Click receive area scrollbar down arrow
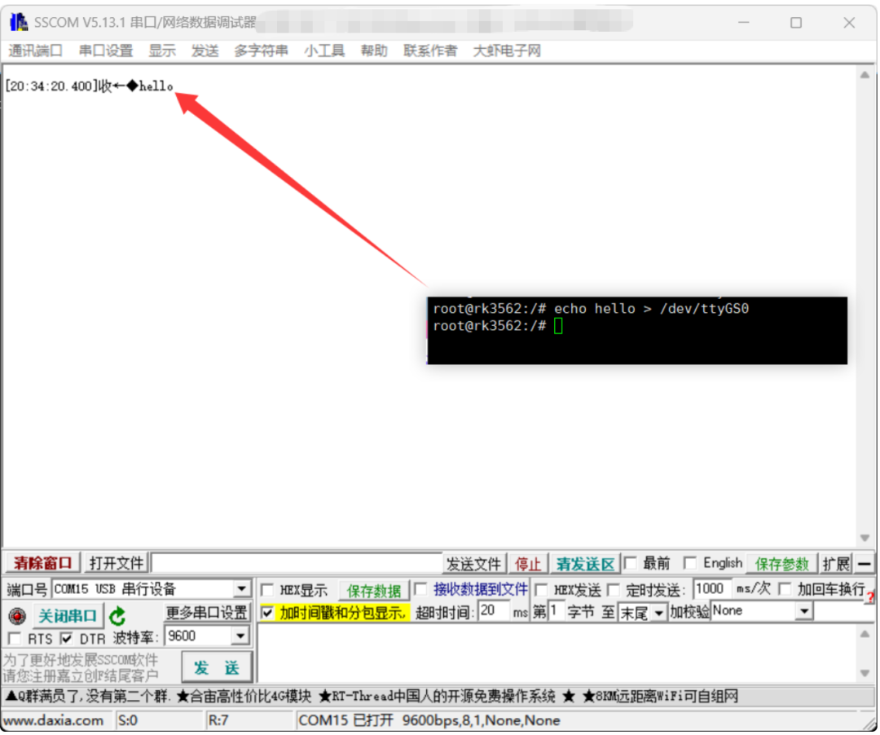Screen dimensions: 880x735 (865, 539)
